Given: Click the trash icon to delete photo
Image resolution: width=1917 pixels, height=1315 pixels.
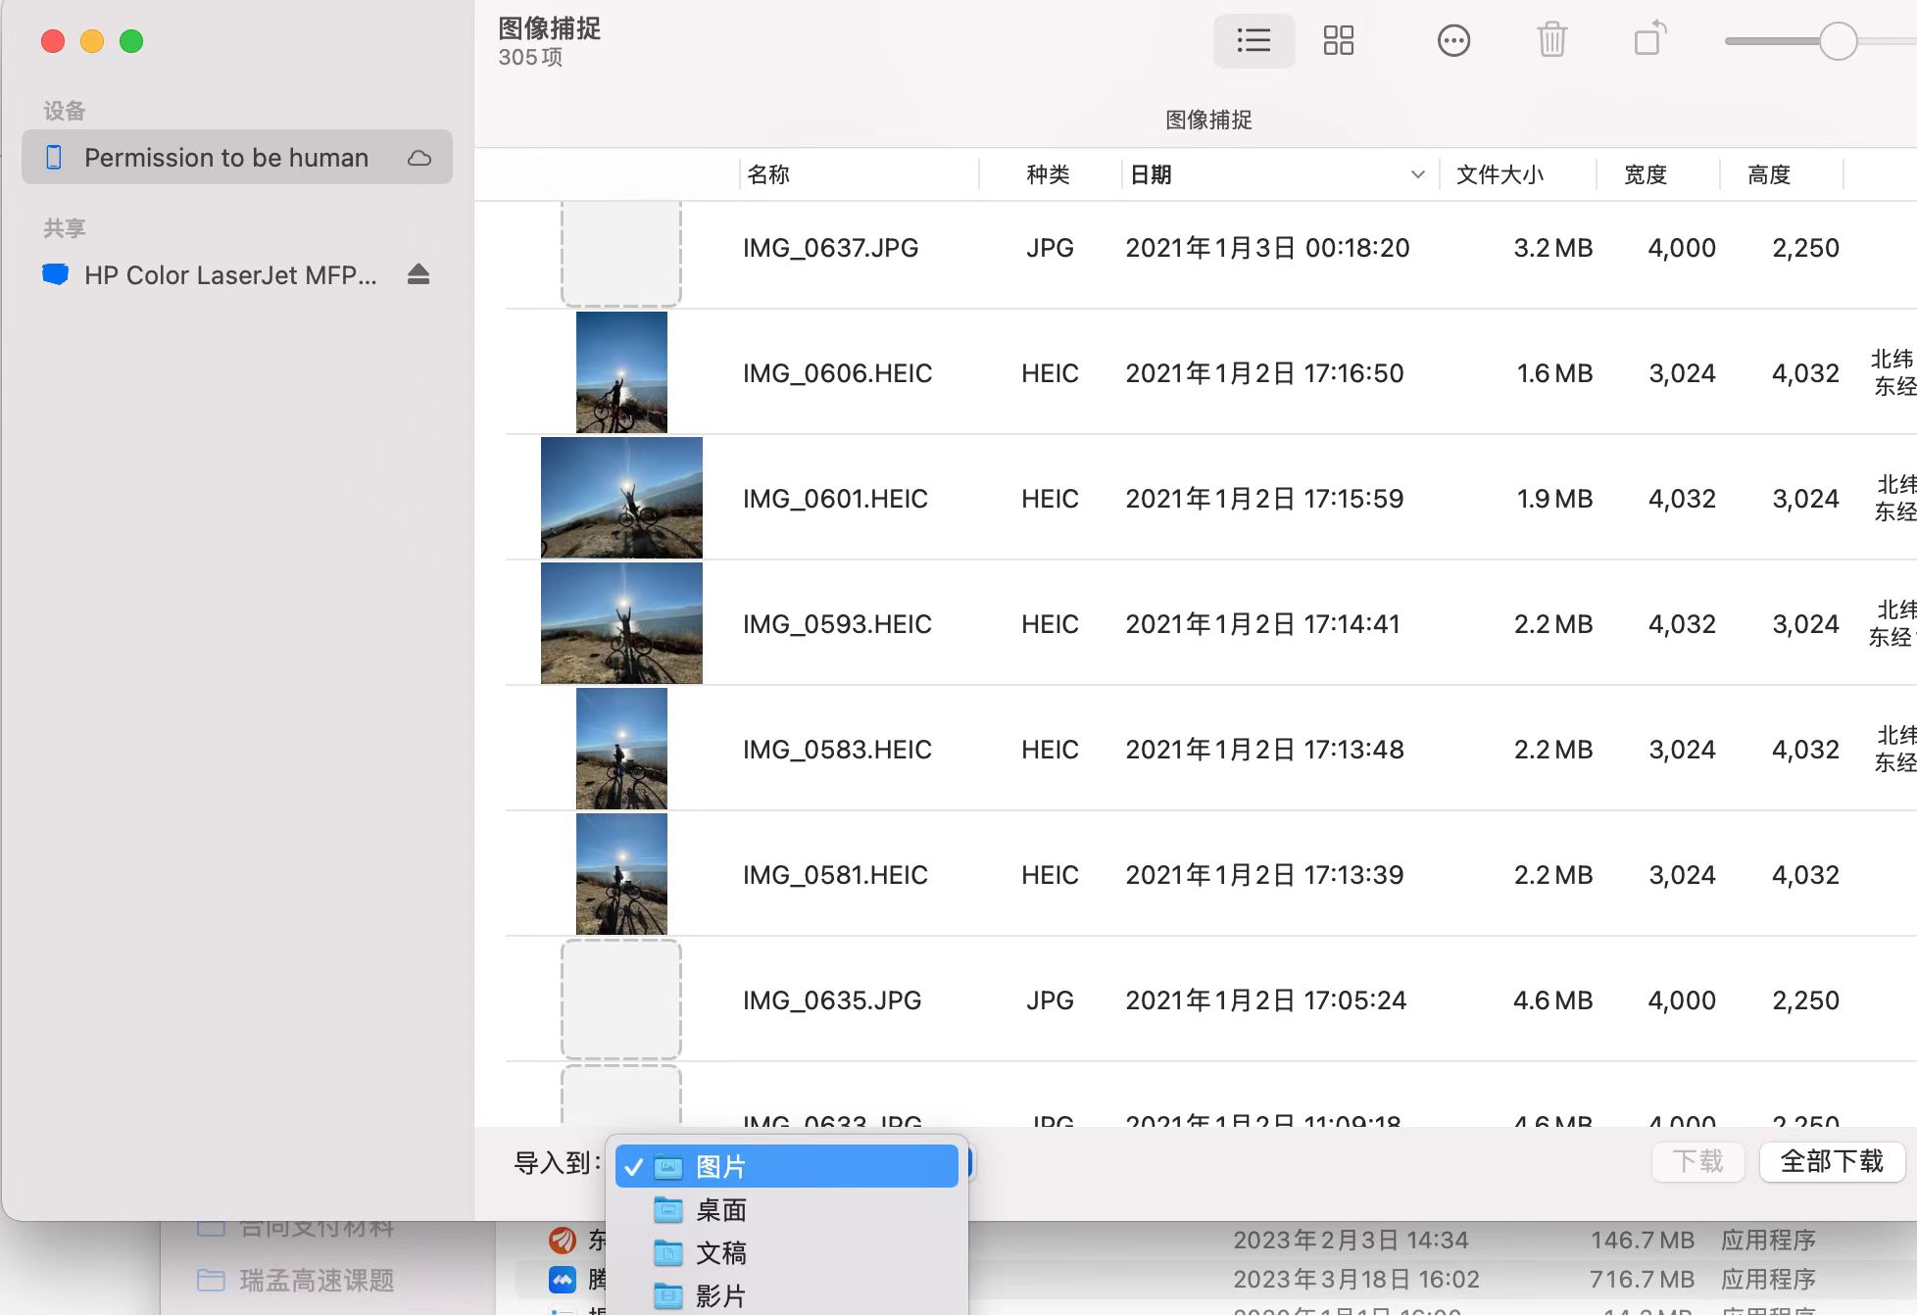Looking at the screenshot, I should point(1550,41).
